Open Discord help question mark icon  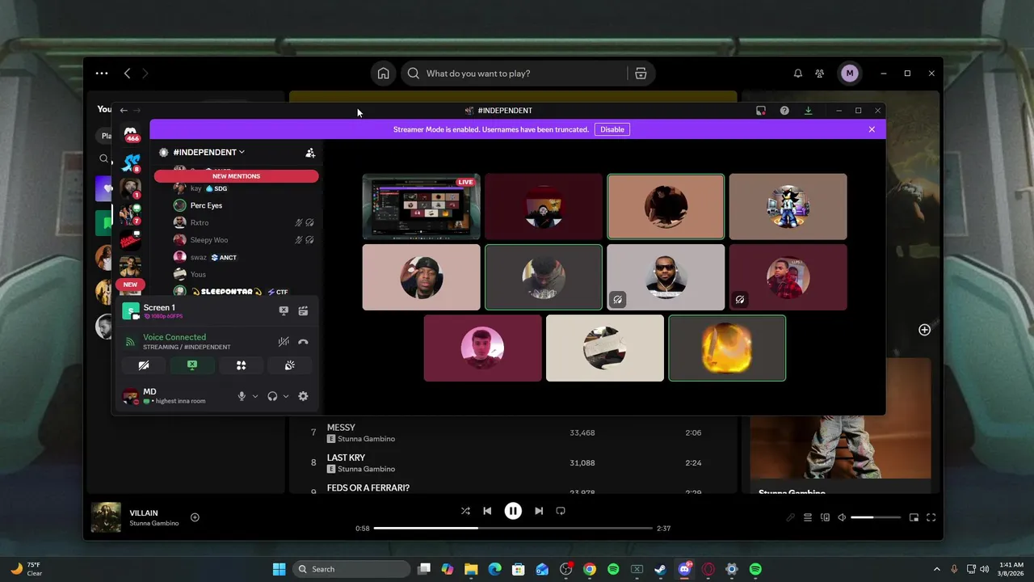click(x=784, y=111)
